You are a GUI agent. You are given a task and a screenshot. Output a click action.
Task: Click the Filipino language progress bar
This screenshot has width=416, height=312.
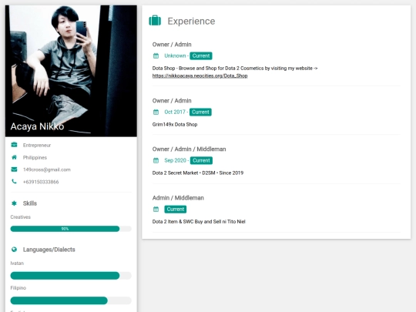[71, 300]
